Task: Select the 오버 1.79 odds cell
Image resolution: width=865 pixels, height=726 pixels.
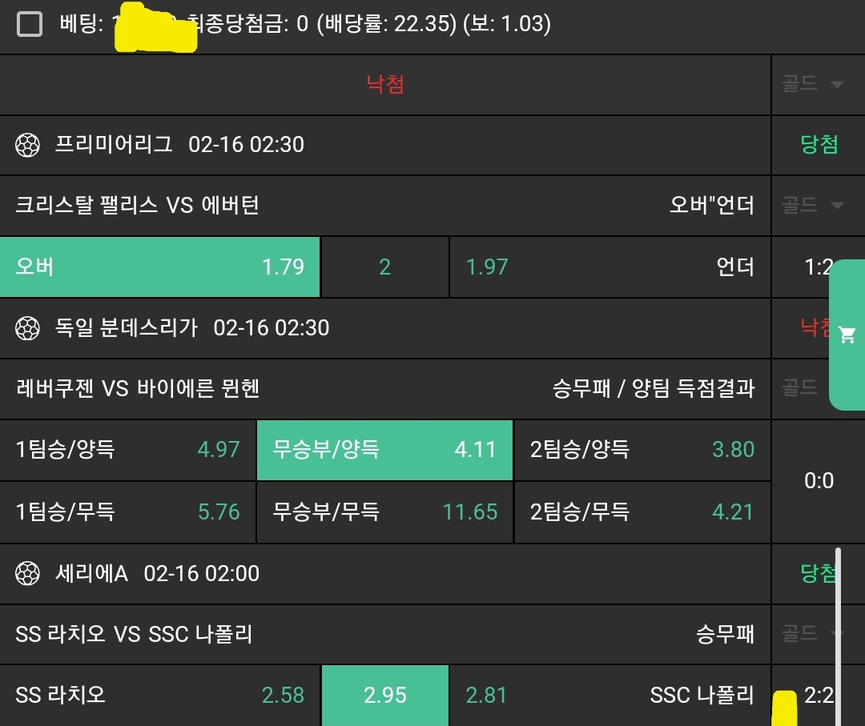Action: pos(160,267)
